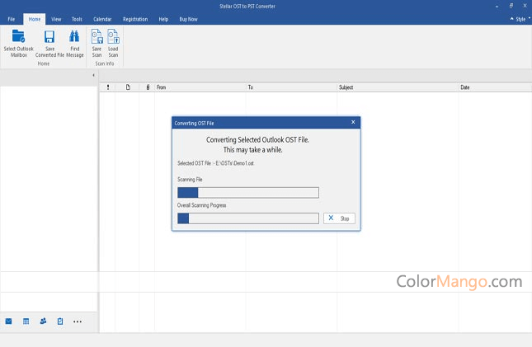532x347 pixels.
Task: Click the Buy Now tab
Action: [188, 19]
